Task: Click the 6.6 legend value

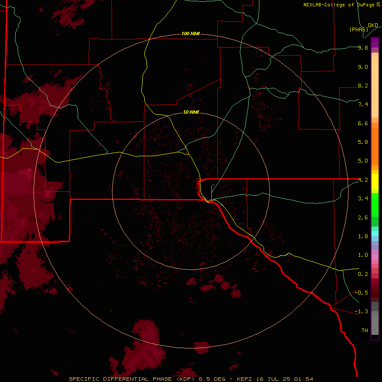Action: [x=363, y=123]
